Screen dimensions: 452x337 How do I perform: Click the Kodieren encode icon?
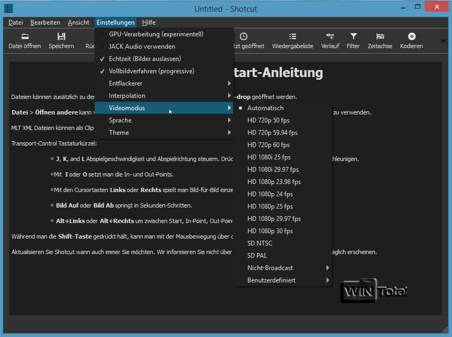coord(411,37)
